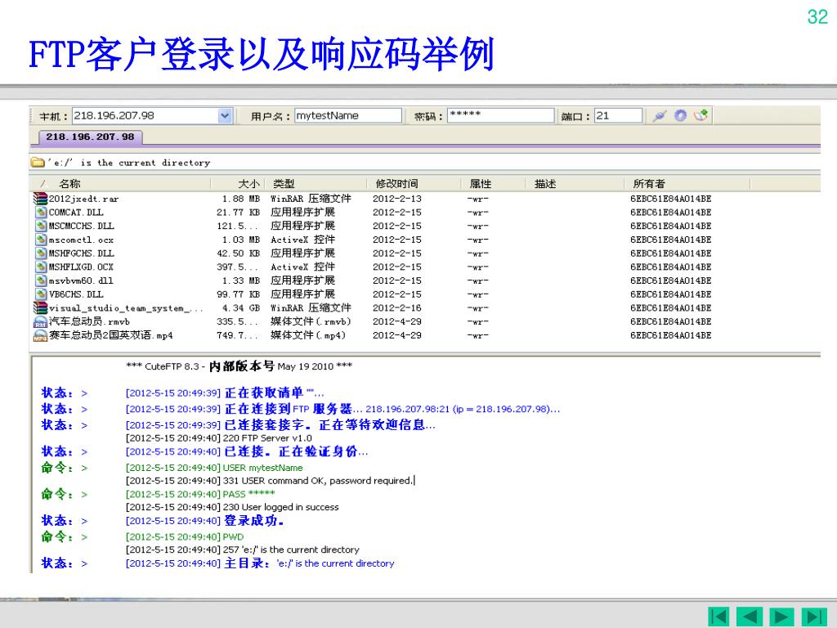Go to previous slide arrow

(750, 616)
